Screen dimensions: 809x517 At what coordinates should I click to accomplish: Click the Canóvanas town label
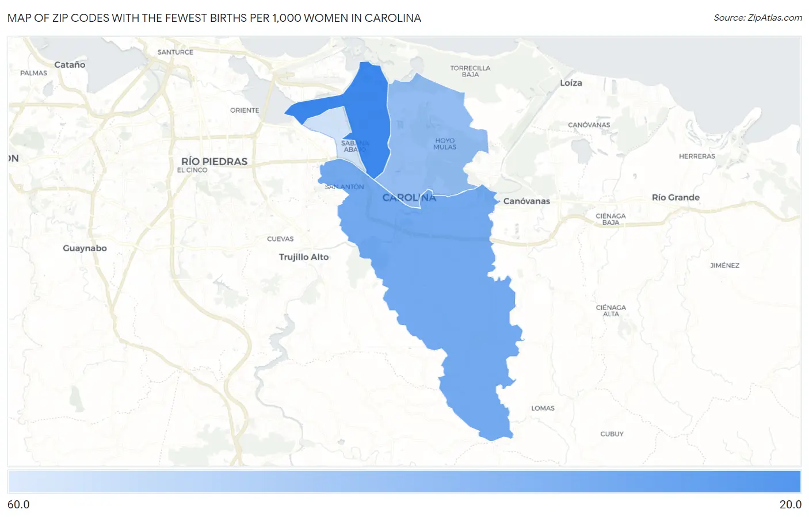pos(526,201)
